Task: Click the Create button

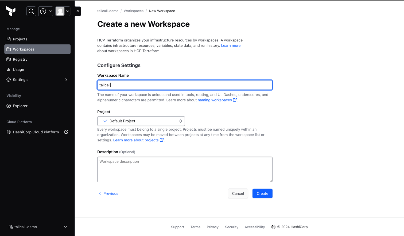Action: [262, 193]
